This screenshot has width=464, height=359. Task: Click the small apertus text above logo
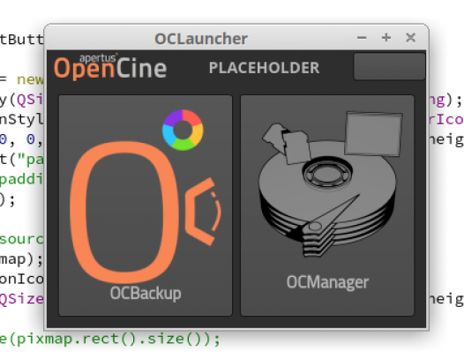coord(98,57)
